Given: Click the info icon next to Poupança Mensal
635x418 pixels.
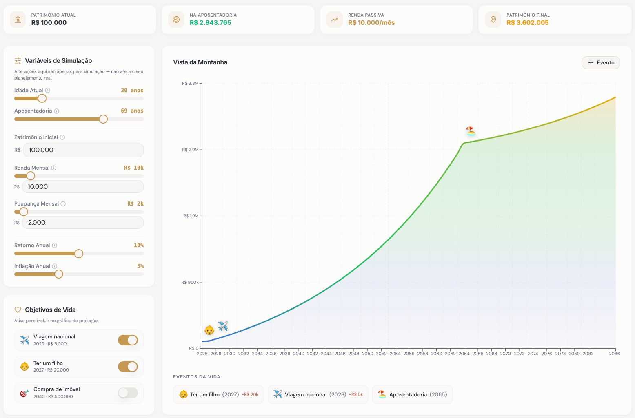Looking at the screenshot, I should click(63, 204).
